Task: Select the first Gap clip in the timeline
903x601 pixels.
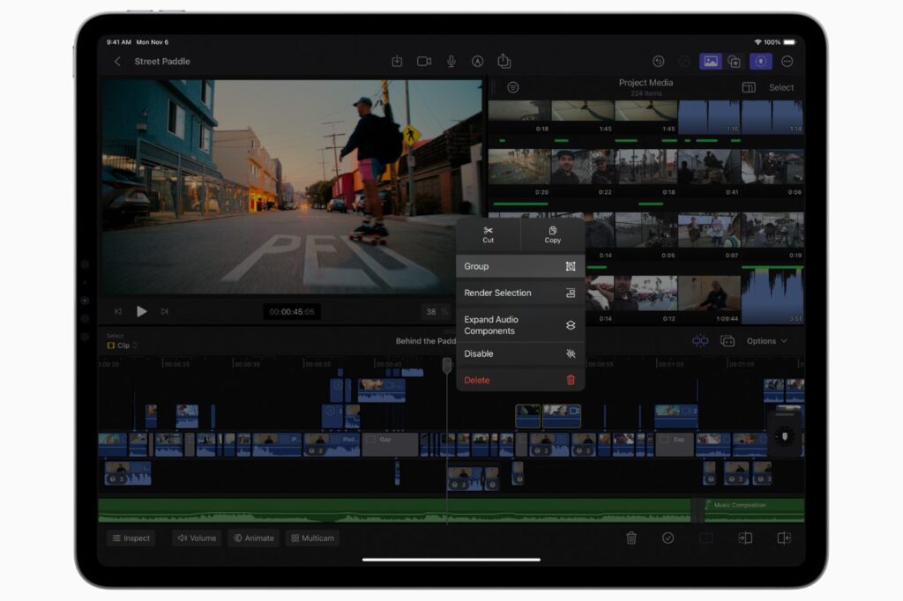Action: [390, 444]
